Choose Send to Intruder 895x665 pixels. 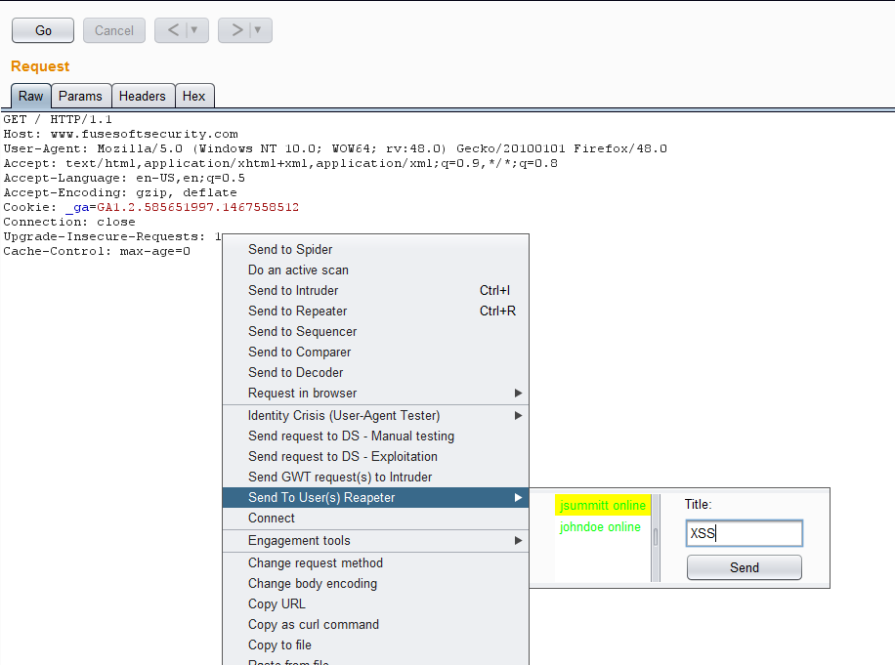375,291
